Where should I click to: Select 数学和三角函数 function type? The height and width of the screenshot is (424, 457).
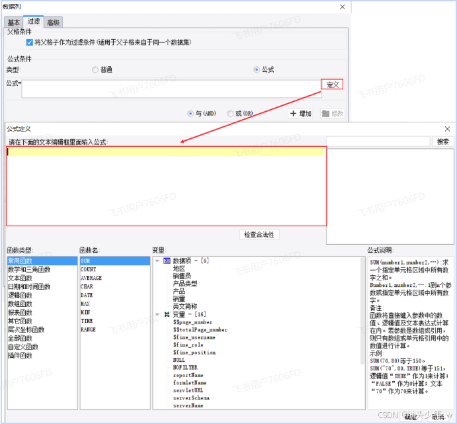(42, 270)
